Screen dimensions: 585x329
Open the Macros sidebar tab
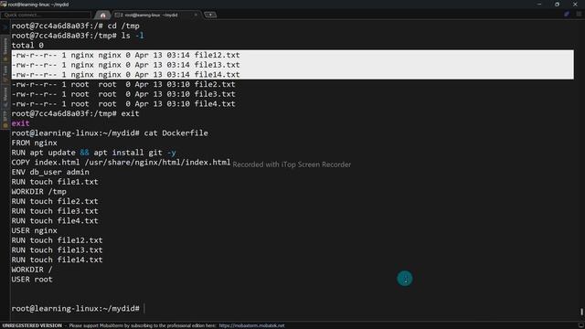point(5,97)
